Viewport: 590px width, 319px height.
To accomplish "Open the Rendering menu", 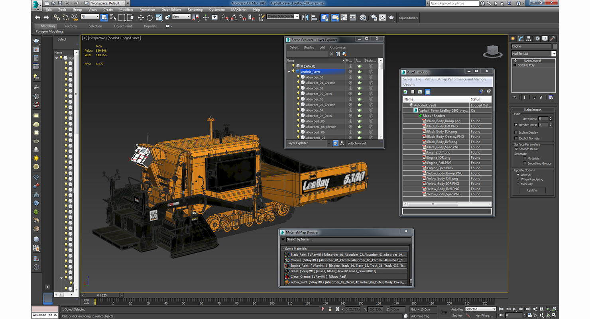I will 195,10.
